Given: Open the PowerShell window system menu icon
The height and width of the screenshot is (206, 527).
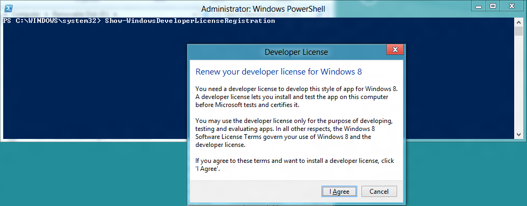Looking at the screenshot, I should [x=9, y=9].
